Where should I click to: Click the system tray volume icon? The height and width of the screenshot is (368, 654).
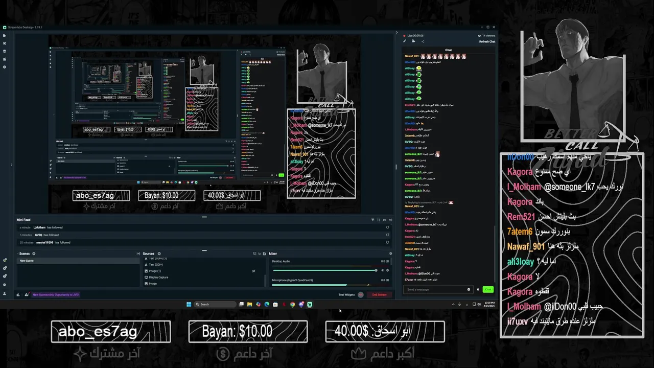pos(479,304)
